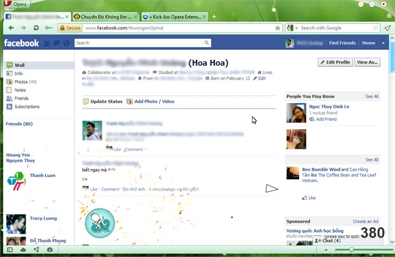Viewport: 395px width, 257px height.
Task: Expand the Facebook account dropdown arrow
Action: [x=384, y=43]
